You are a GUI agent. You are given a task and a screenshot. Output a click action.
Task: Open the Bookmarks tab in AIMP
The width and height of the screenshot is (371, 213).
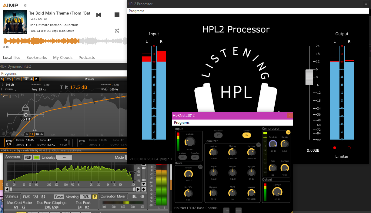click(37, 57)
